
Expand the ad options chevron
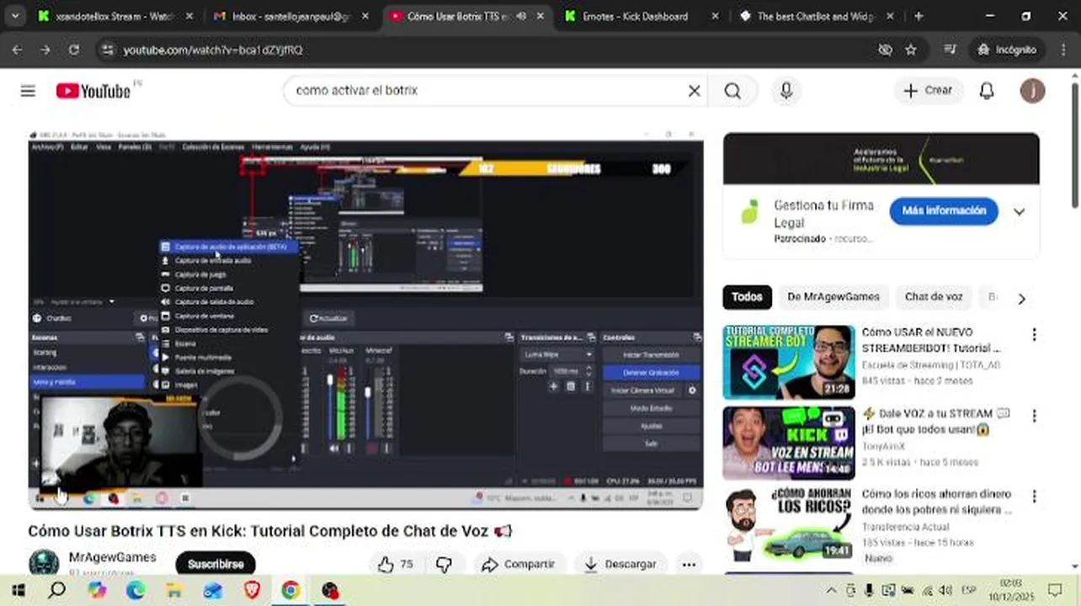(1019, 211)
